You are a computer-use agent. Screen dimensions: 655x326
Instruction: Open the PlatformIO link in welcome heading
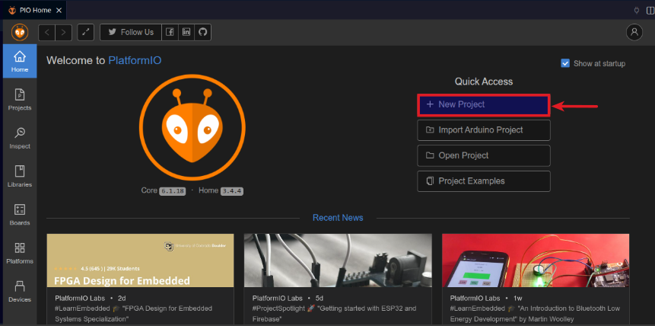coord(135,60)
